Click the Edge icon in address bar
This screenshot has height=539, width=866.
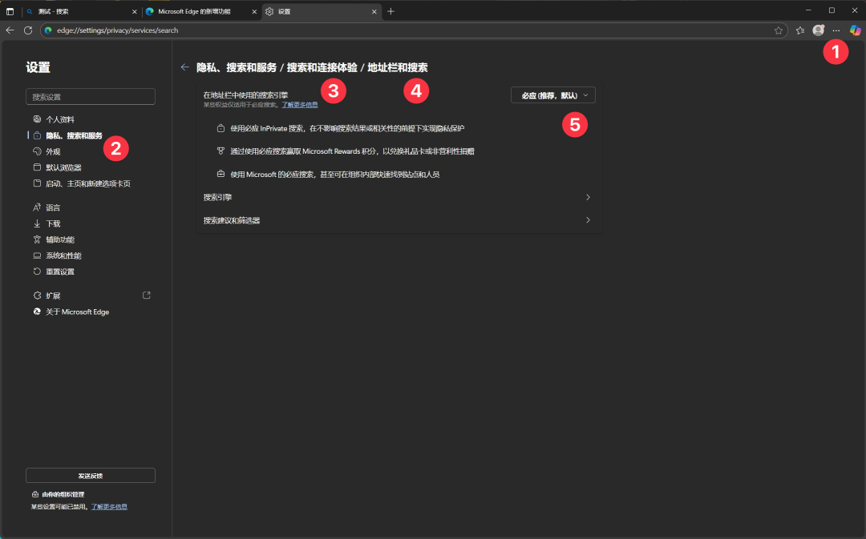click(49, 30)
